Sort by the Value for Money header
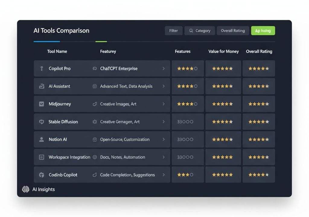 pos(224,52)
